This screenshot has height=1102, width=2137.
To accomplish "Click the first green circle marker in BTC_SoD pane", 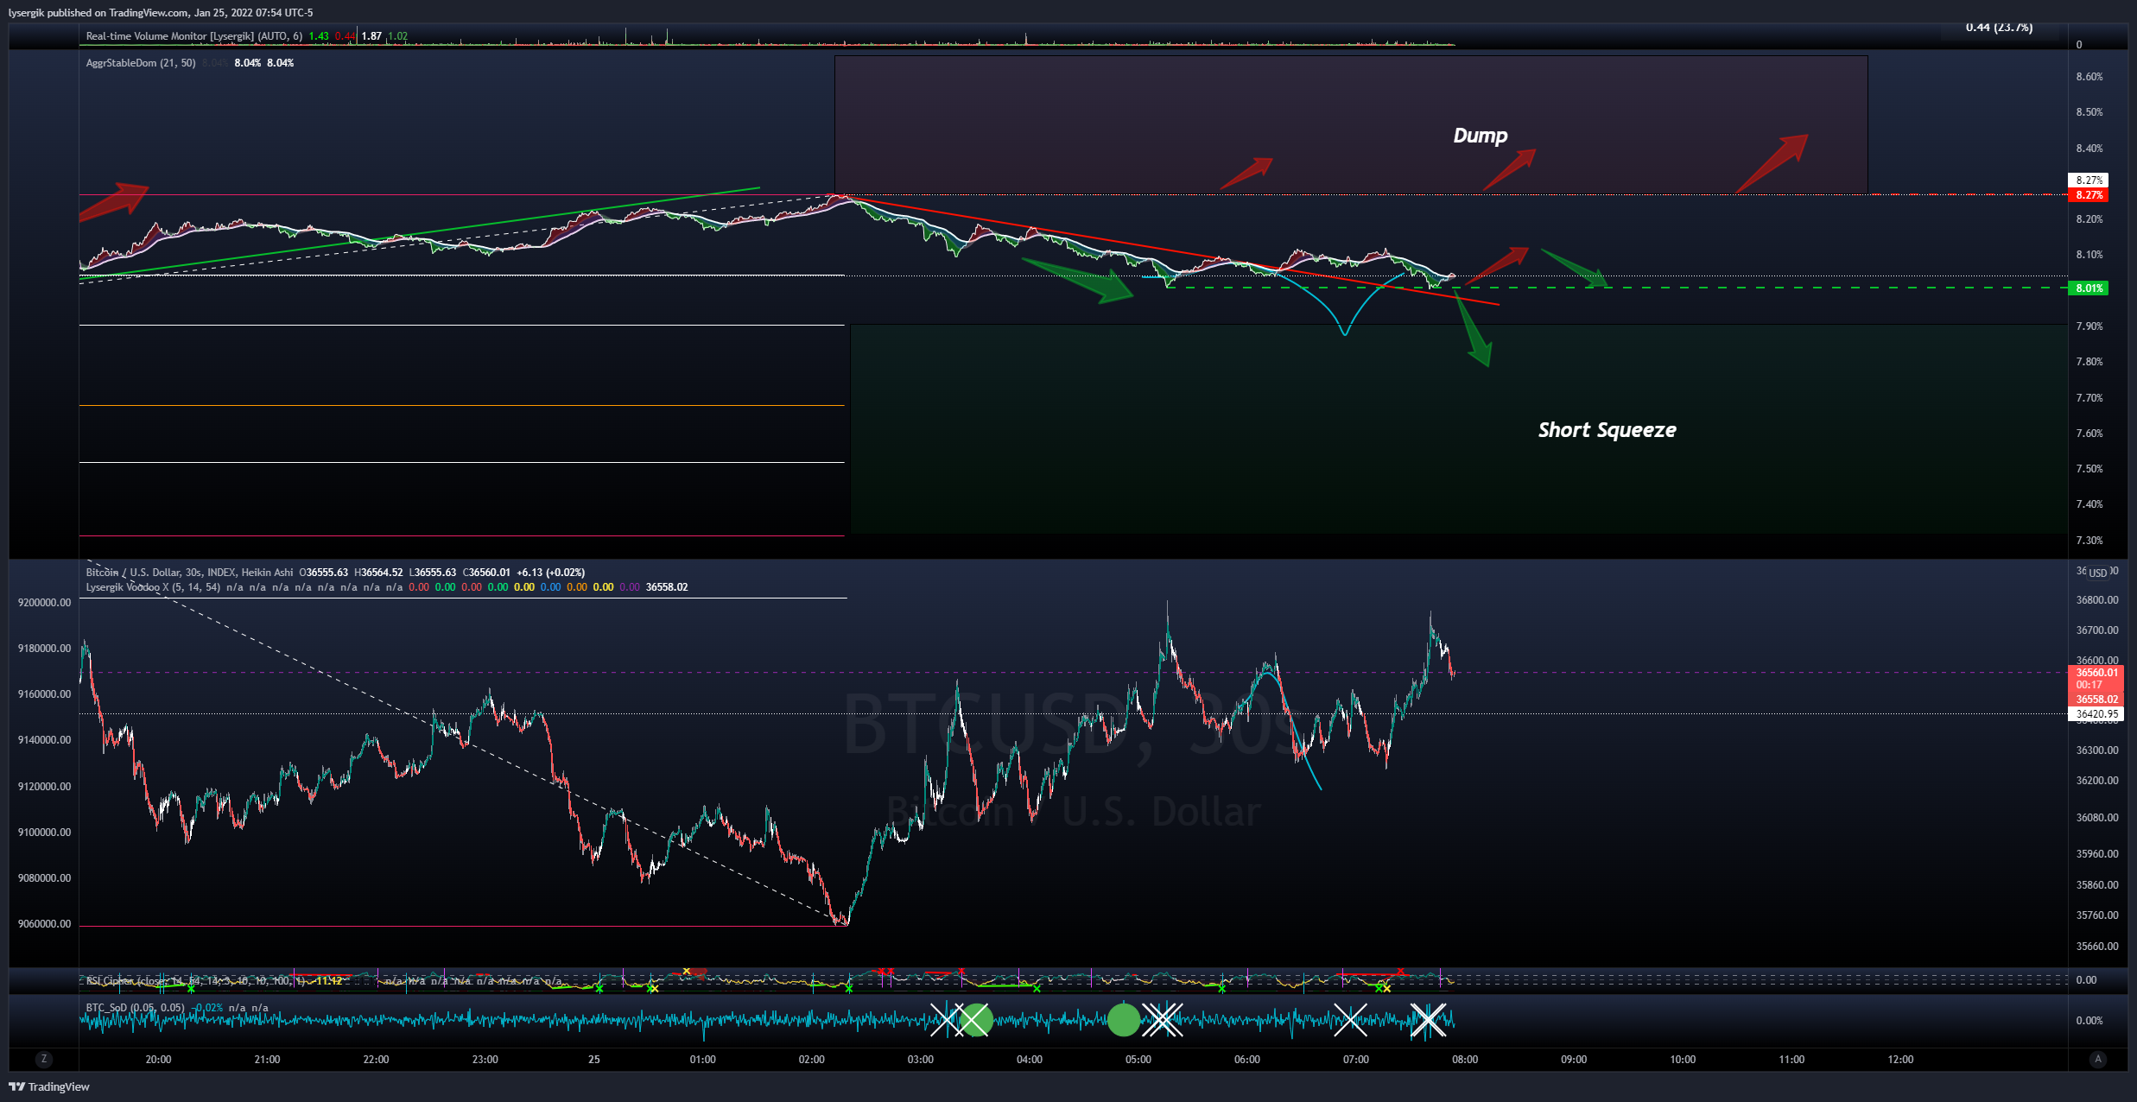I will tap(976, 1020).
